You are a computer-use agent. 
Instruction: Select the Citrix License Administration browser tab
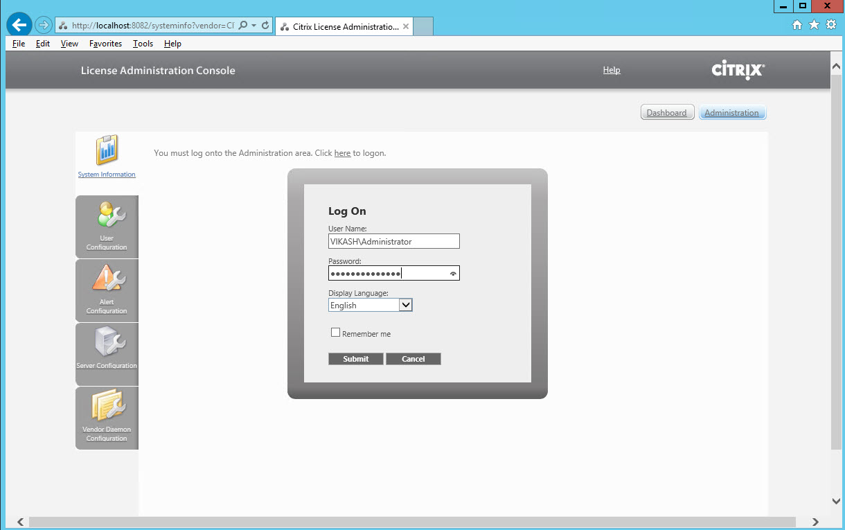click(344, 26)
